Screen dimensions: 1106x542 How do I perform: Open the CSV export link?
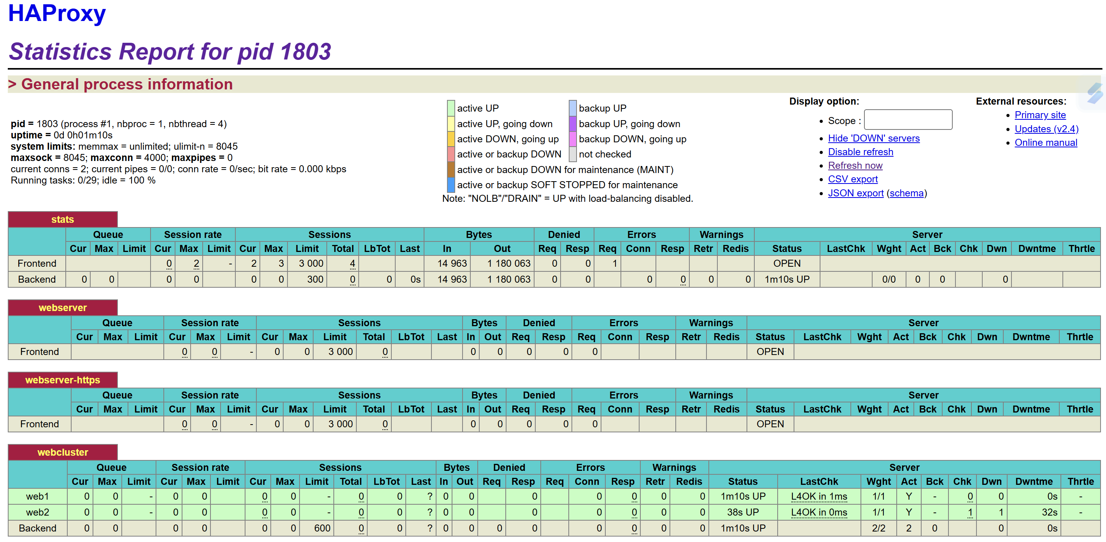pyautogui.click(x=852, y=179)
